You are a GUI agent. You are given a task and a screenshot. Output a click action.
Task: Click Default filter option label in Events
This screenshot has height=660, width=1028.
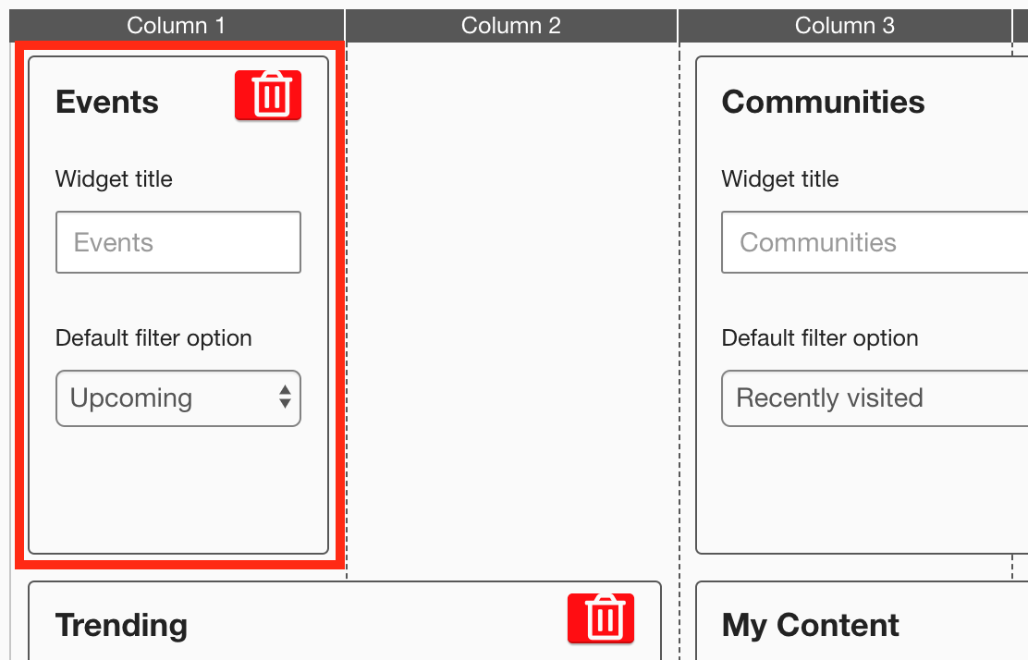(x=153, y=338)
